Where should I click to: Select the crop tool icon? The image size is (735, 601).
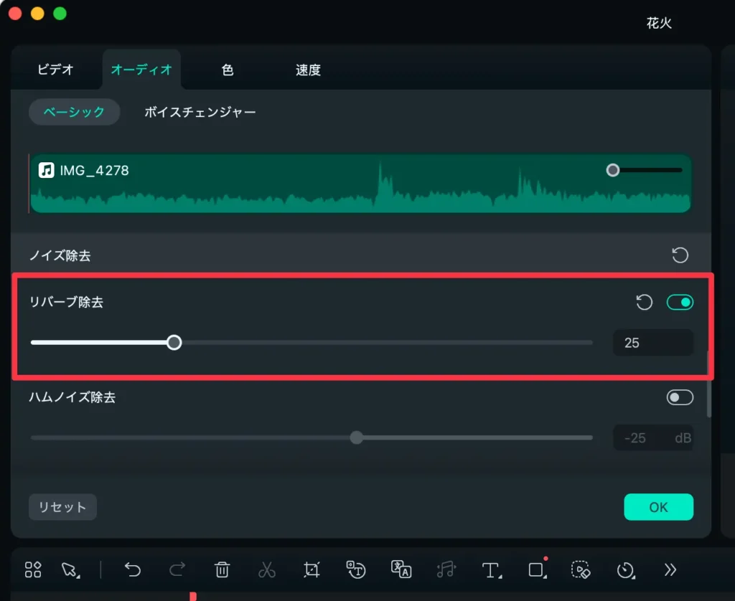point(311,569)
